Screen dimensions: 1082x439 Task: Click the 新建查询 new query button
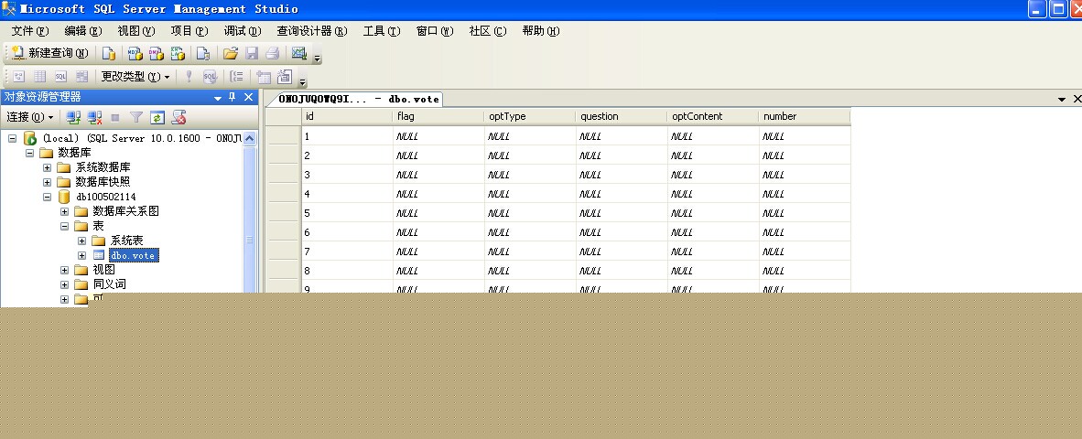click(x=49, y=53)
